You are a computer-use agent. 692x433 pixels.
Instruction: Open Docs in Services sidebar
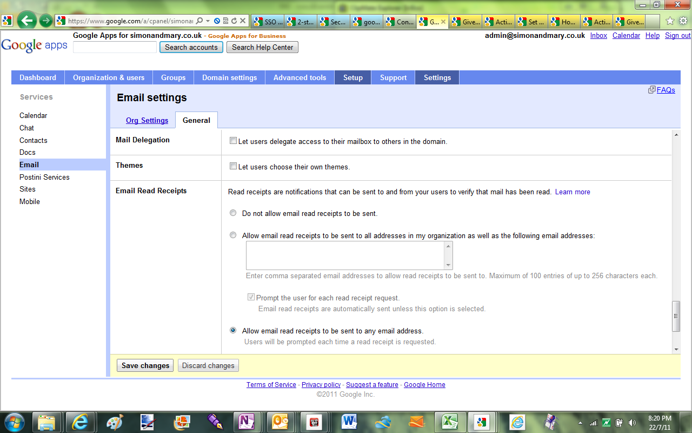pyautogui.click(x=28, y=152)
